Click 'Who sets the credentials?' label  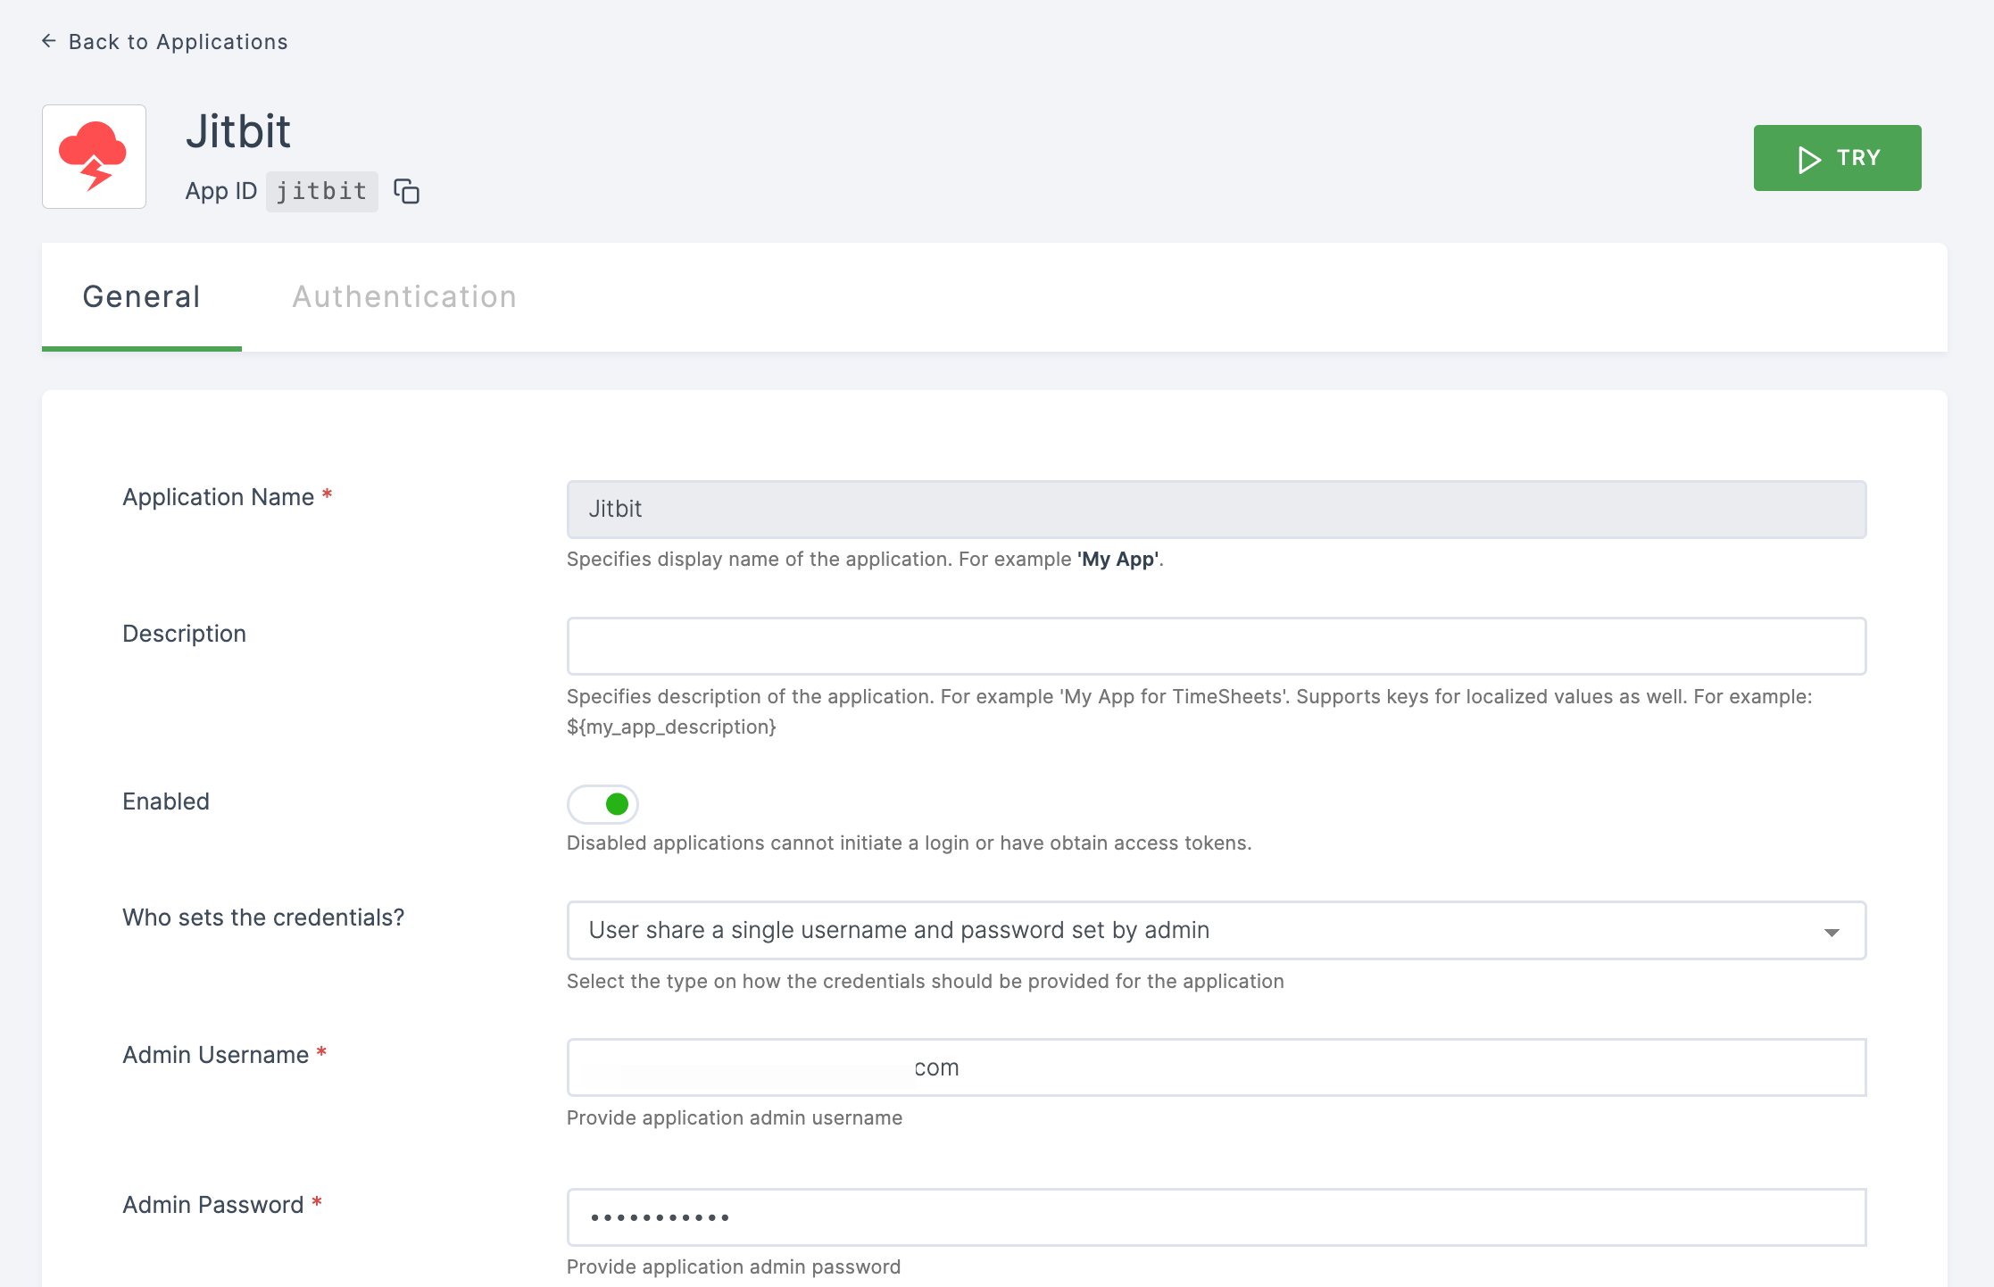click(263, 918)
